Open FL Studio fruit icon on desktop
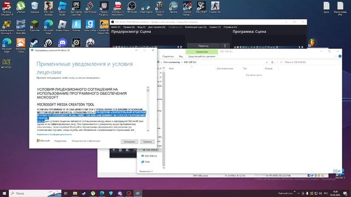This screenshot has width=351, height=197. 313,43
